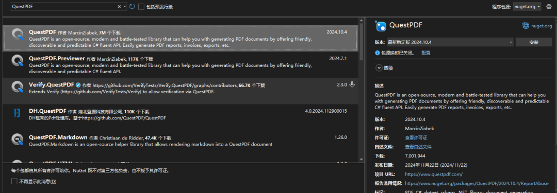Viewport: 557px width, 193px height.
Task: Click the DH.QuestPDF package icon
Action: pyautogui.click(x=17, y=113)
